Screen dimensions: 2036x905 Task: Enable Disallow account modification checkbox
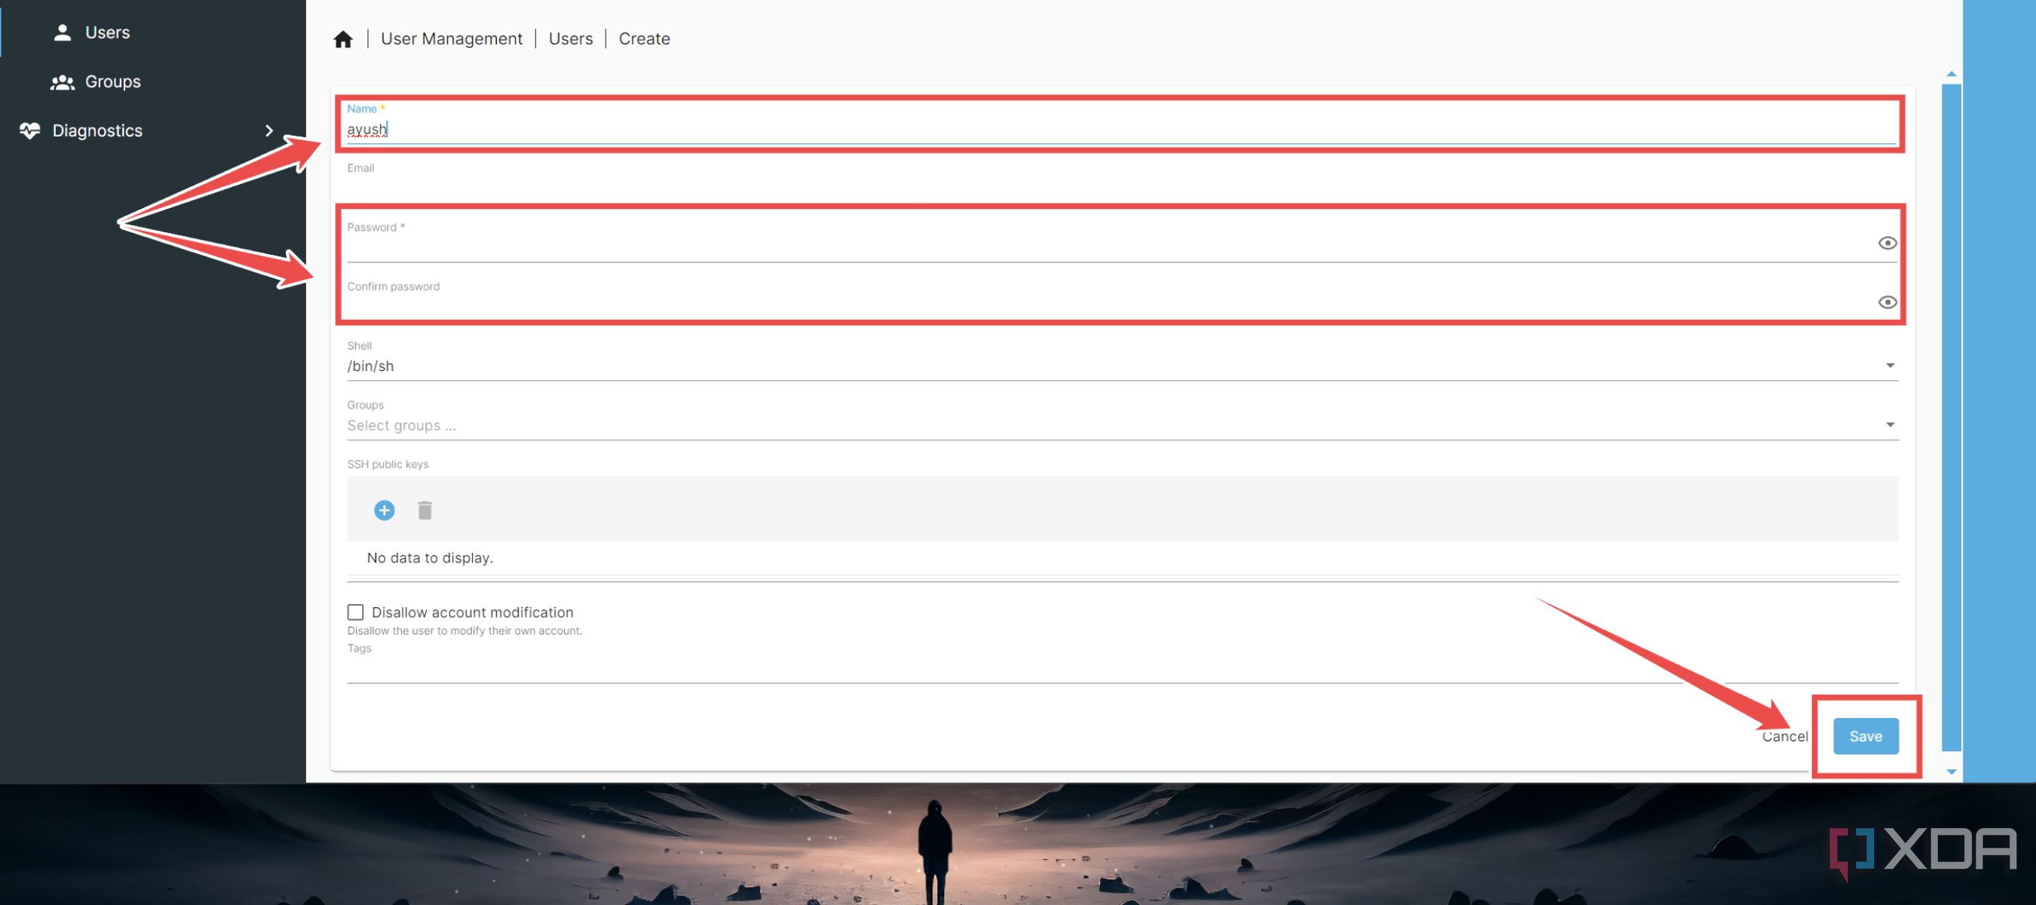[356, 612]
